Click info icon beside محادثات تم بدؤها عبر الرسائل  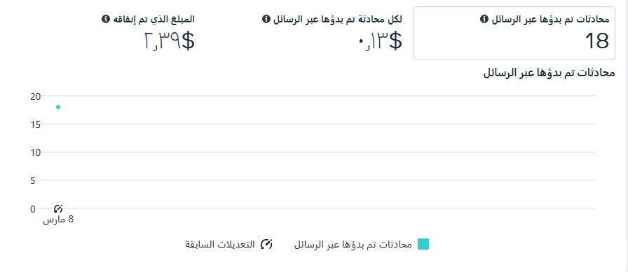[484, 19]
